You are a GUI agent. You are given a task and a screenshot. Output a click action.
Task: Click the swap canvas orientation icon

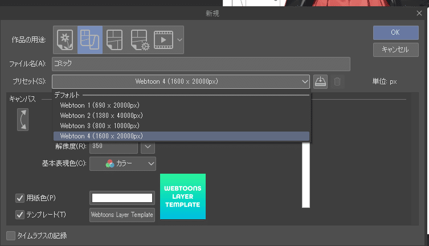coord(23,120)
